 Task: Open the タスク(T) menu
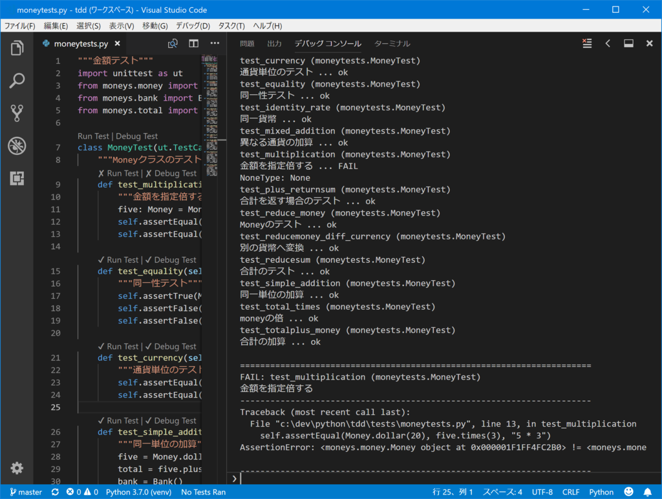(231, 26)
